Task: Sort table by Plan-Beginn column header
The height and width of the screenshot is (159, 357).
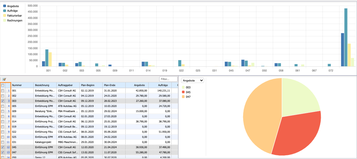Action: [x=91, y=85]
